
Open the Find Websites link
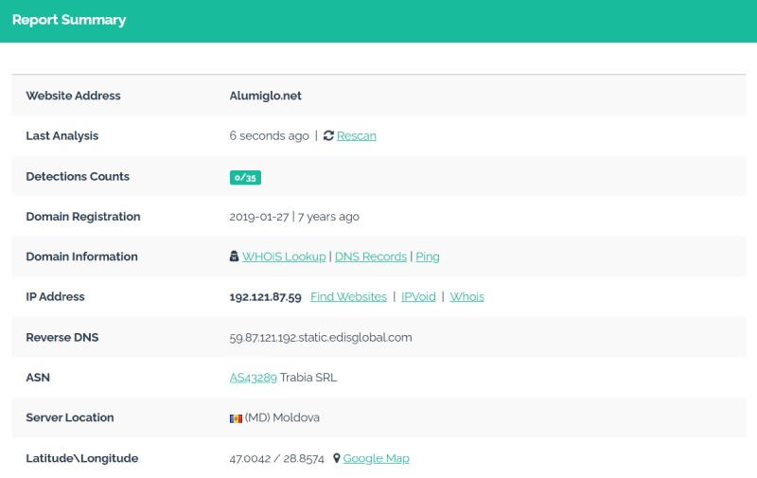(348, 297)
